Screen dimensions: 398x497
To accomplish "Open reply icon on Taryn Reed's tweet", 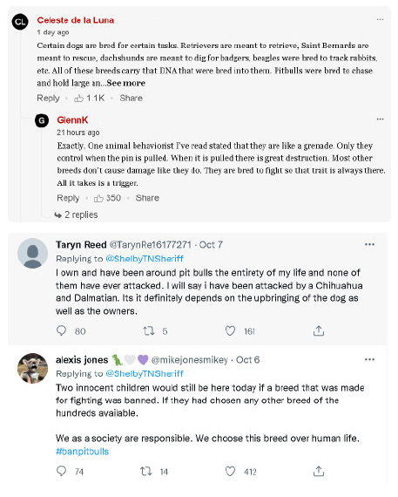I will pyautogui.click(x=61, y=330).
